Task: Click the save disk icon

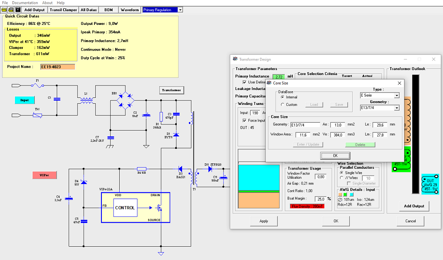Action: point(18,10)
